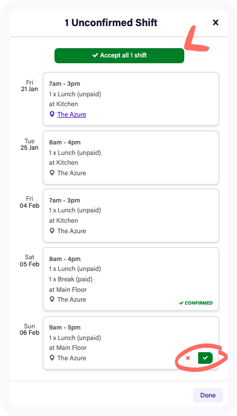Click location pin icon on 05 Feb shift
Viewport: 237px width, 416px height.
point(52,299)
